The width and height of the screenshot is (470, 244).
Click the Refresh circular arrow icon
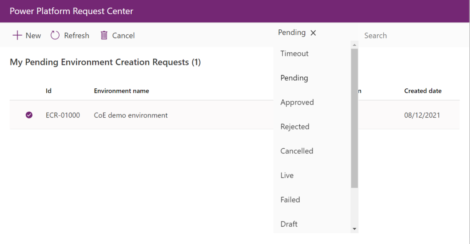pyautogui.click(x=55, y=35)
